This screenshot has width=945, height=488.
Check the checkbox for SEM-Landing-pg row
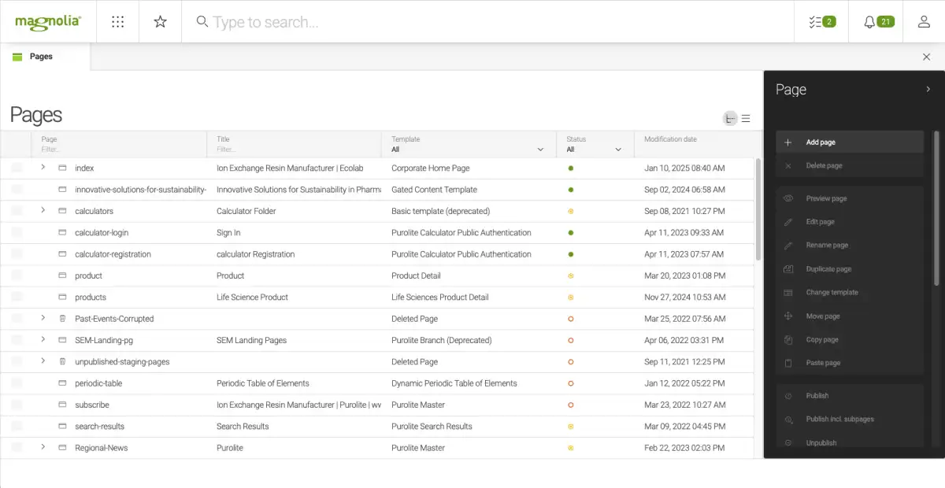(x=17, y=340)
